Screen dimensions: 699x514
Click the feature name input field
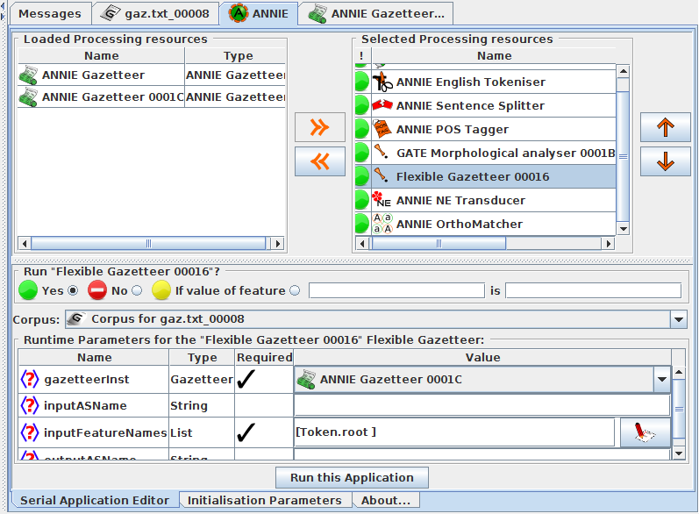tap(396, 290)
